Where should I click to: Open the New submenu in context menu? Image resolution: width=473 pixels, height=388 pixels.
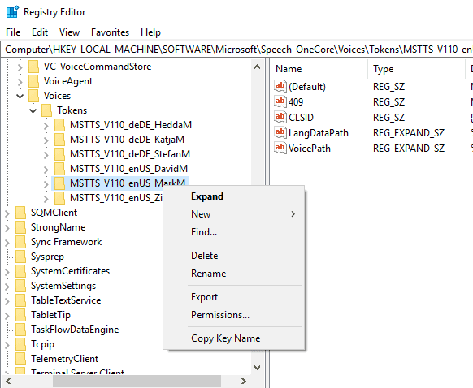coord(234,214)
